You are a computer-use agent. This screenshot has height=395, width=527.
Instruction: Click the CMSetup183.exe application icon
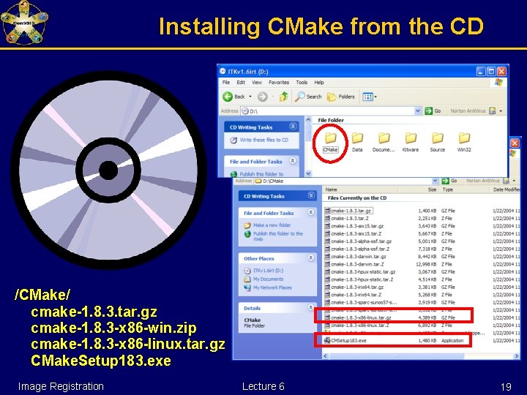click(327, 341)
